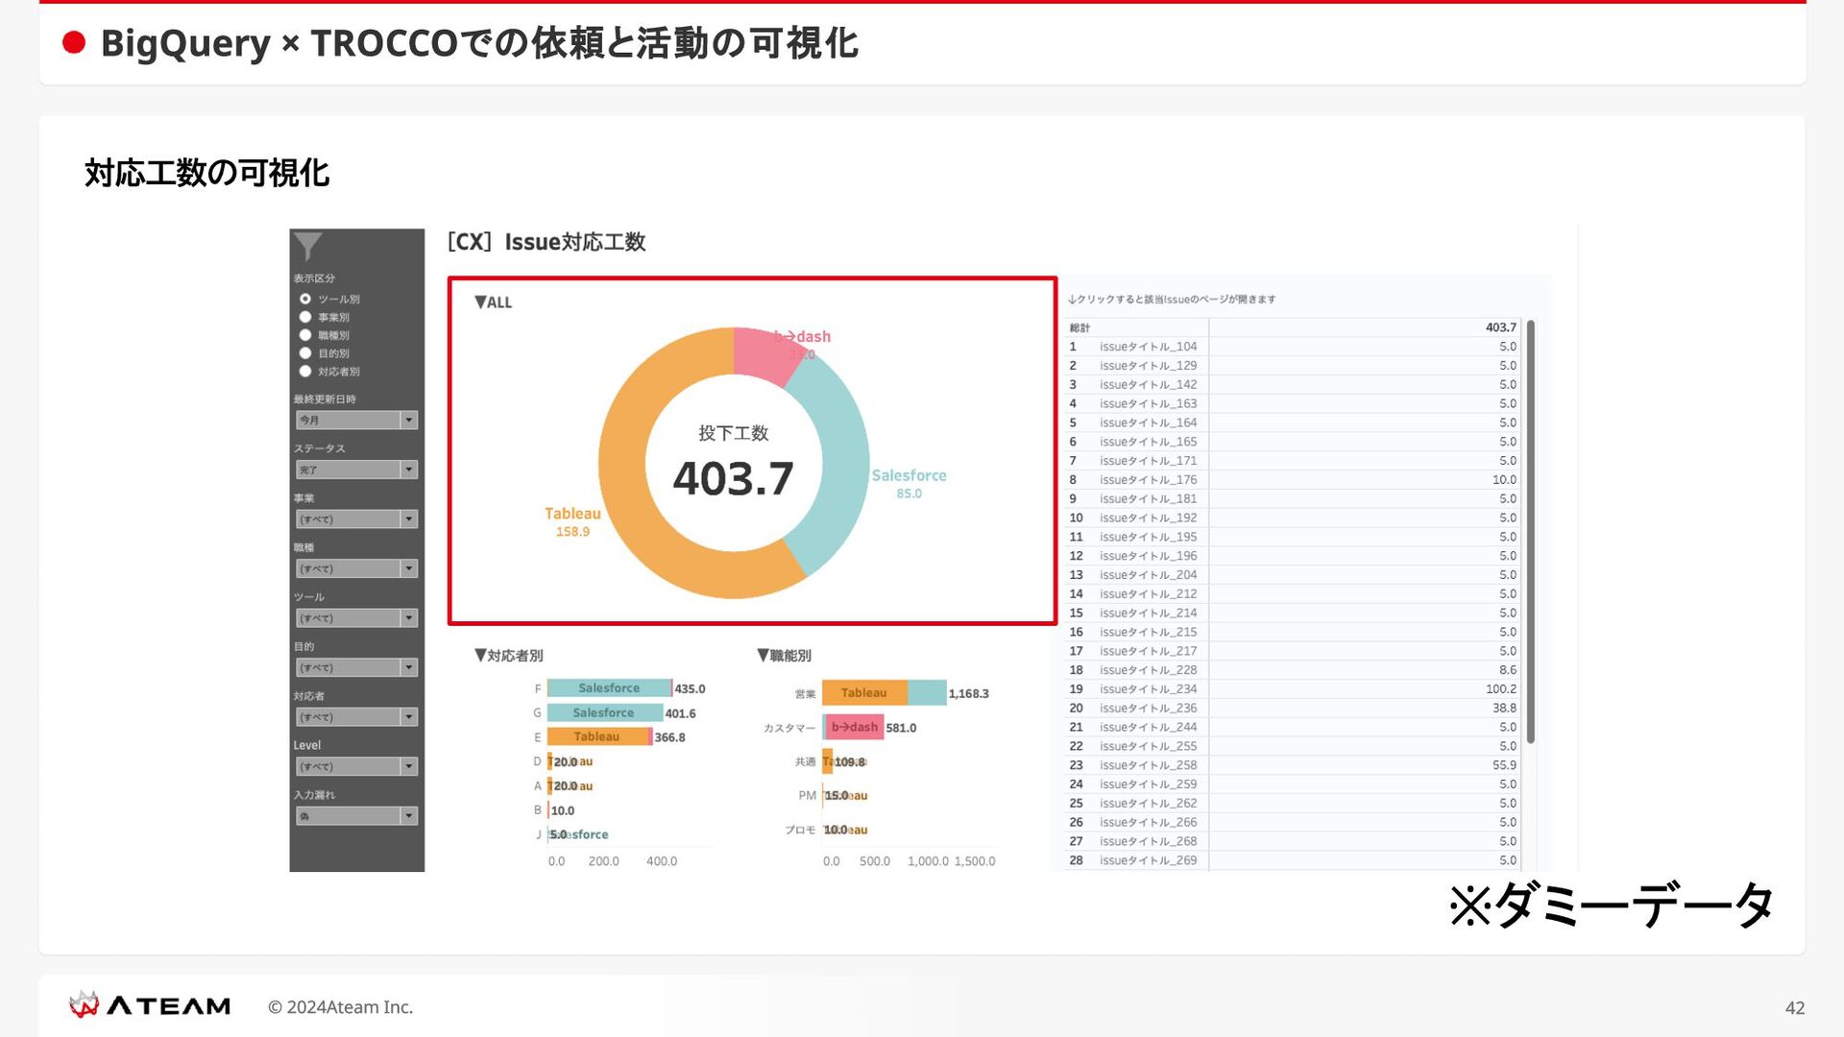
Task: Click the ▼職能別 chart heading
Action: pyautogui.click(x=785, y=656)
